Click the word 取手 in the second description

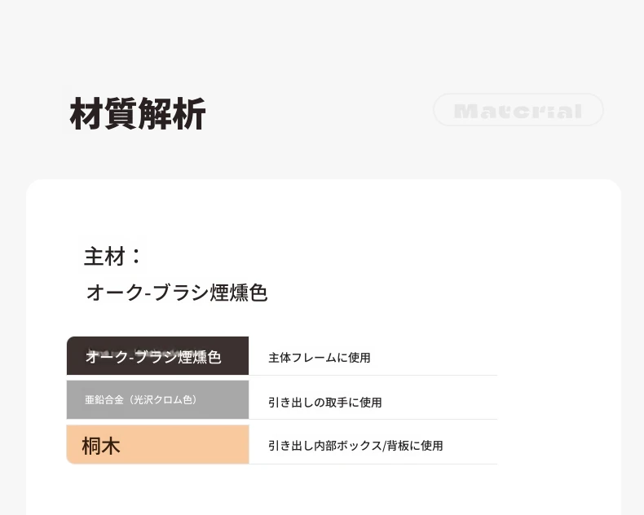(x=337, y=403)
